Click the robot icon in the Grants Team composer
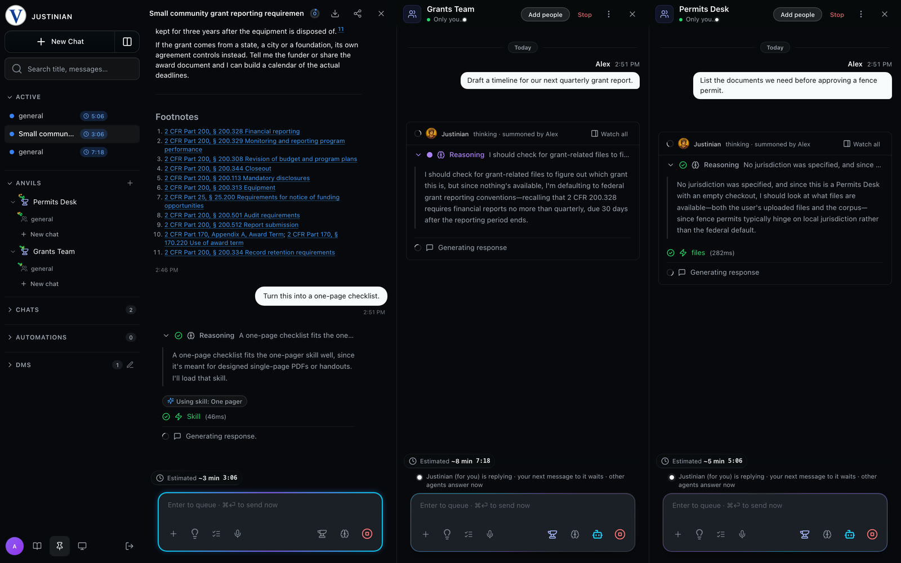The width and height of the screenshot is (901, 563). [597, 534]
